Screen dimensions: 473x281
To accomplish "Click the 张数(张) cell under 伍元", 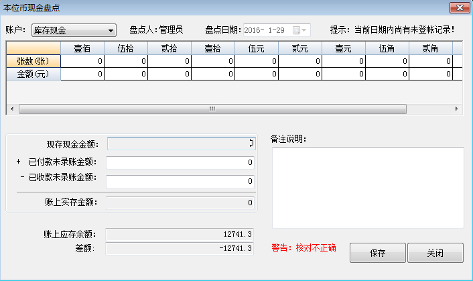I will point(257,61).
